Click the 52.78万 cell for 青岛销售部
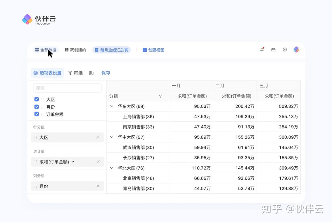 click(235, 188)
